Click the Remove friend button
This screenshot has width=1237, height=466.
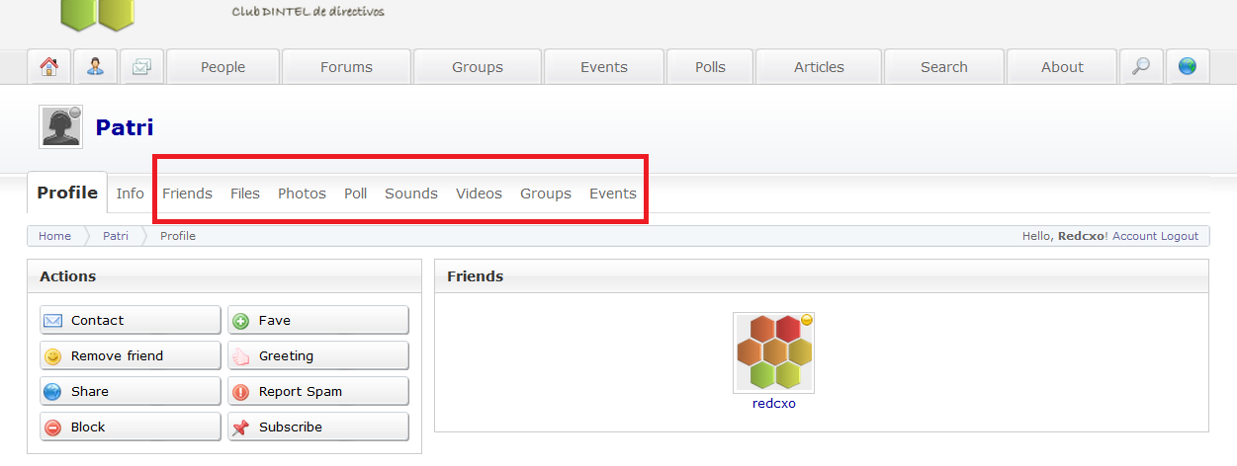point(131,355)
